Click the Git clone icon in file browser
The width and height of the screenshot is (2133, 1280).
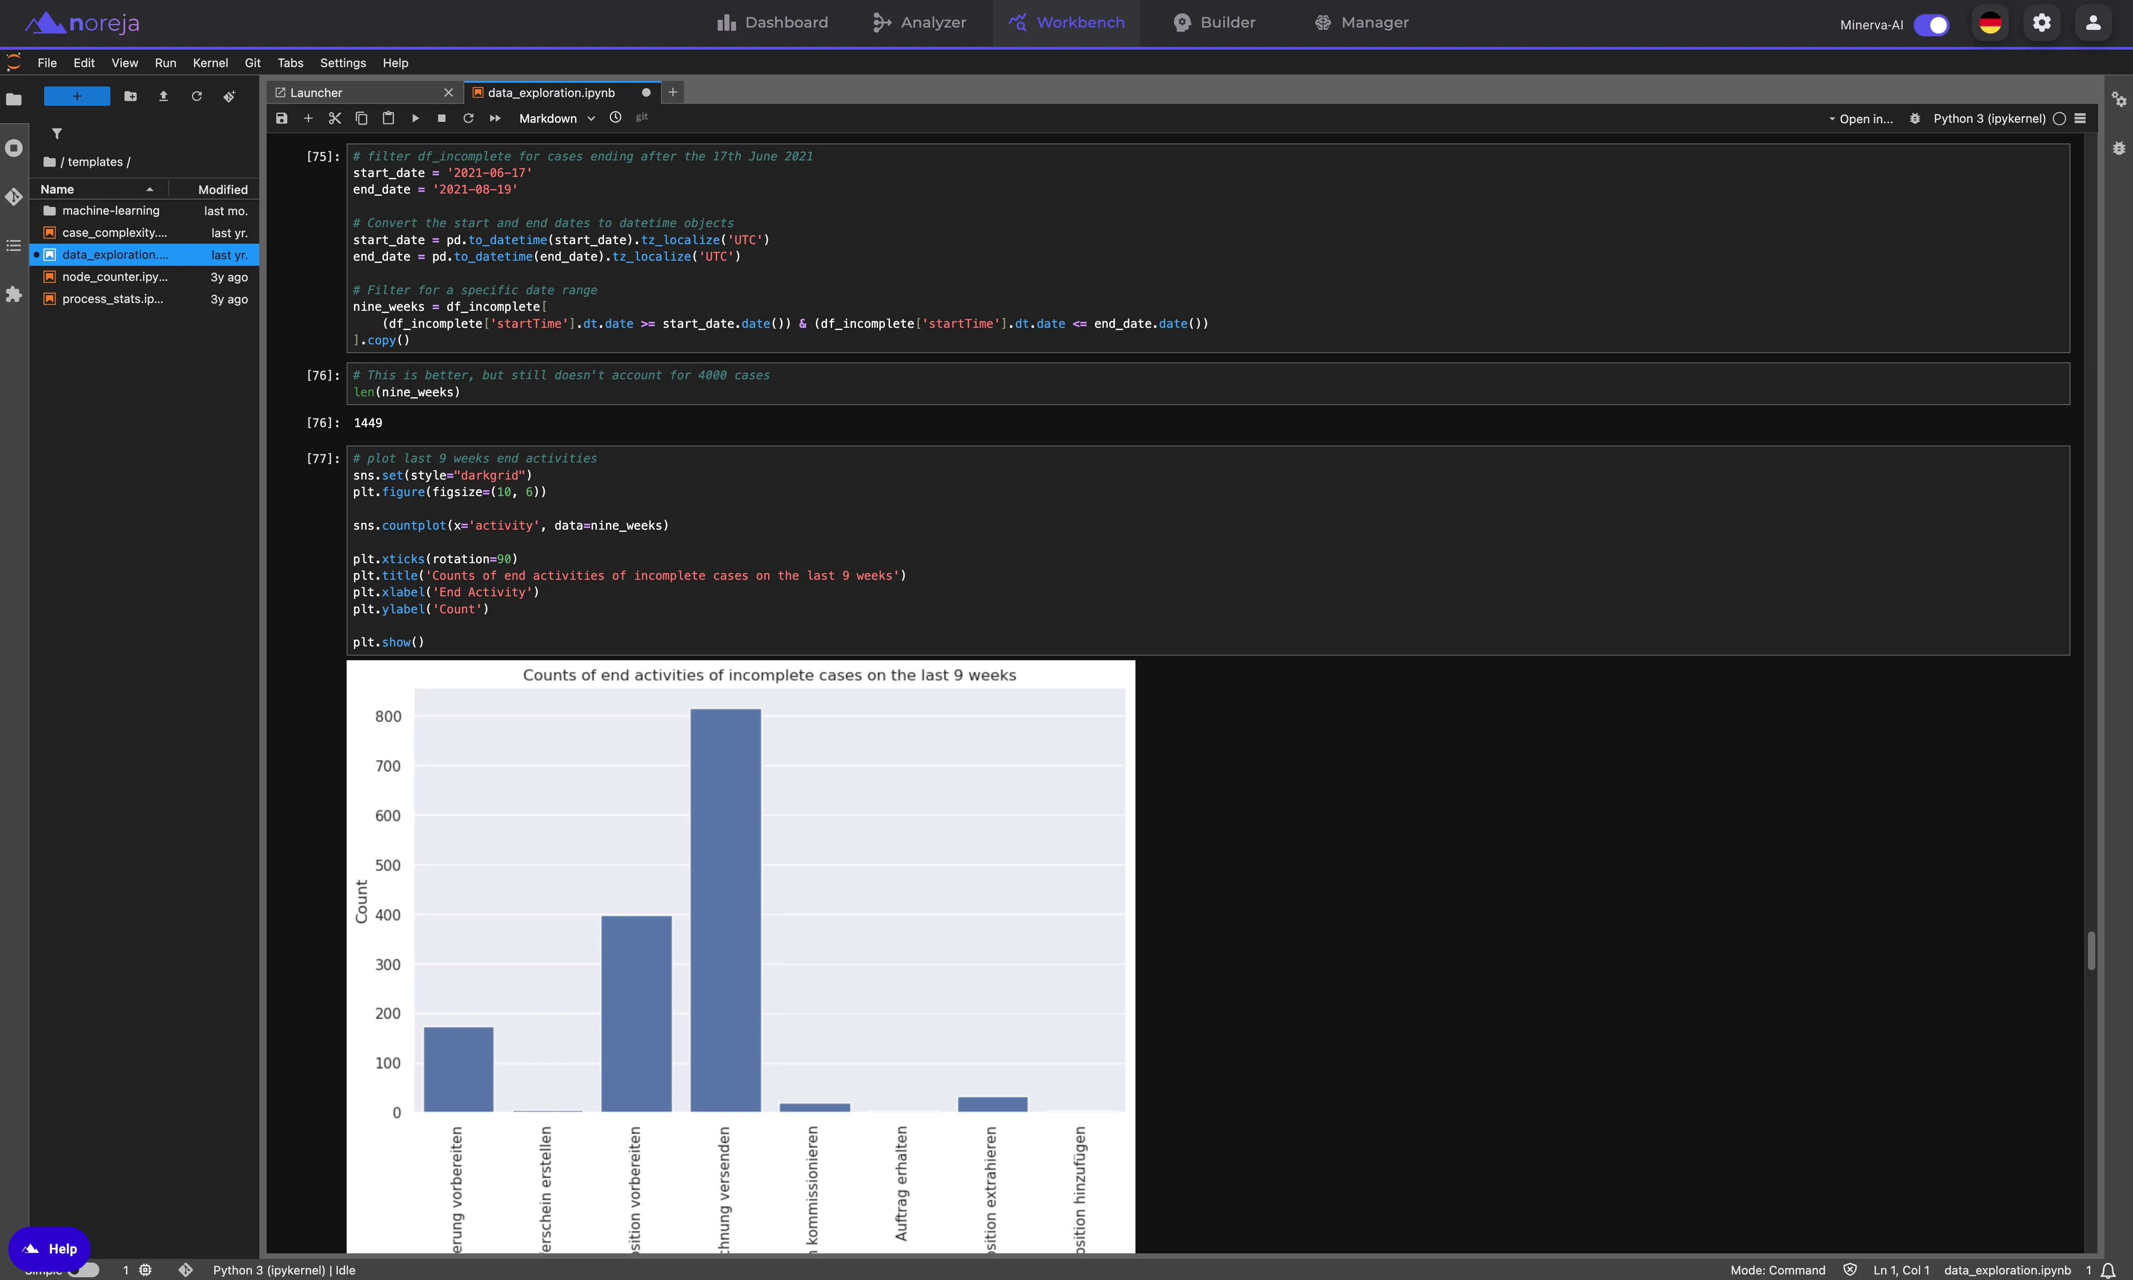(229, 96)
